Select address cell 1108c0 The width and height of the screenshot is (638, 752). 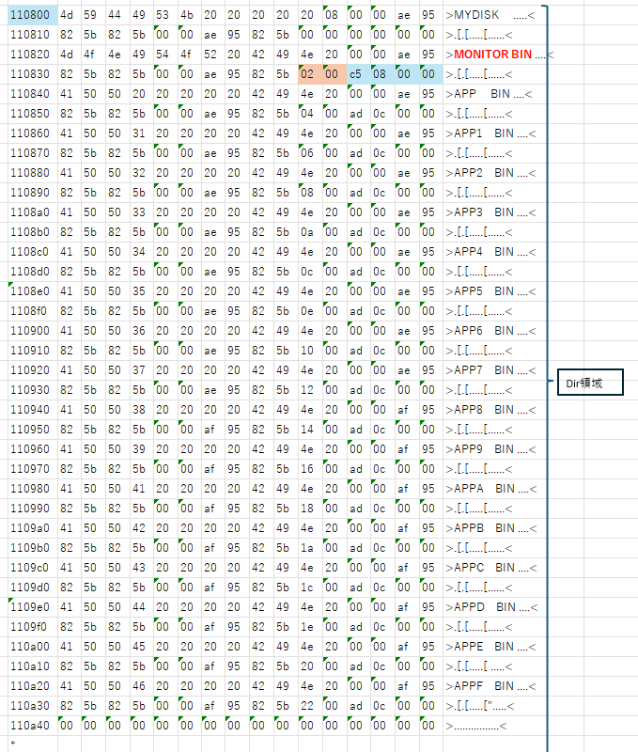coord(28,252)
